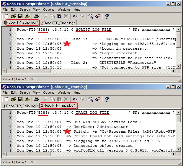
Task: Click Help question mark in Script.log window
Action: point(107,16)
